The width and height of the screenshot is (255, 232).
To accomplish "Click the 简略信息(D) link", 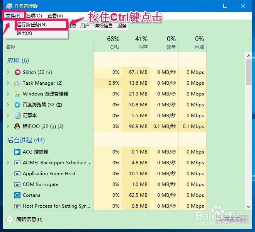I will coord(29,220).
